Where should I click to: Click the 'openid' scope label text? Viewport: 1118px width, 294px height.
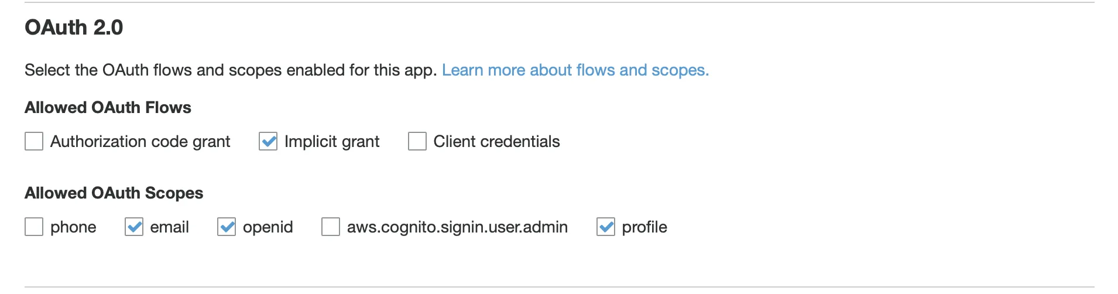pyautogui.click(x=268, y=227)
